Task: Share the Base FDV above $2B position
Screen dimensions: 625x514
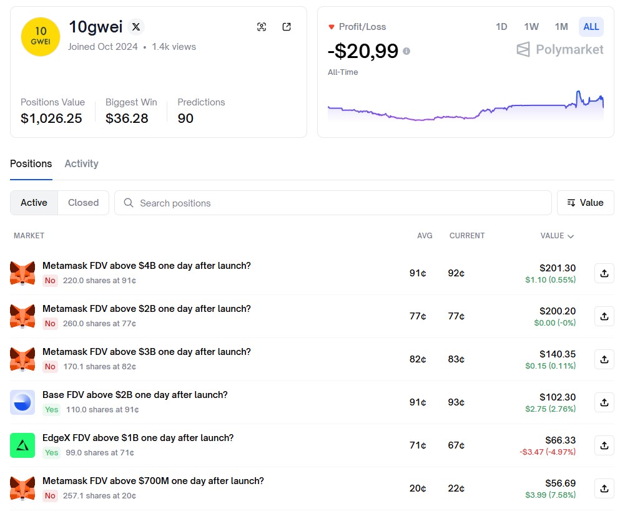Action: pyautogui.click(x=604, y=402)
